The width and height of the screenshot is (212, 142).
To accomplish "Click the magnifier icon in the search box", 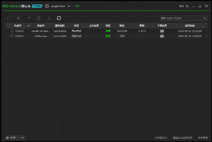I will [x=205, y=18].
